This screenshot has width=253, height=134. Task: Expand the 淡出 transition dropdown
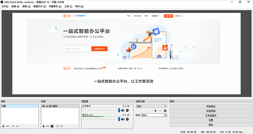pyautogui.click(x=165, y=106)
